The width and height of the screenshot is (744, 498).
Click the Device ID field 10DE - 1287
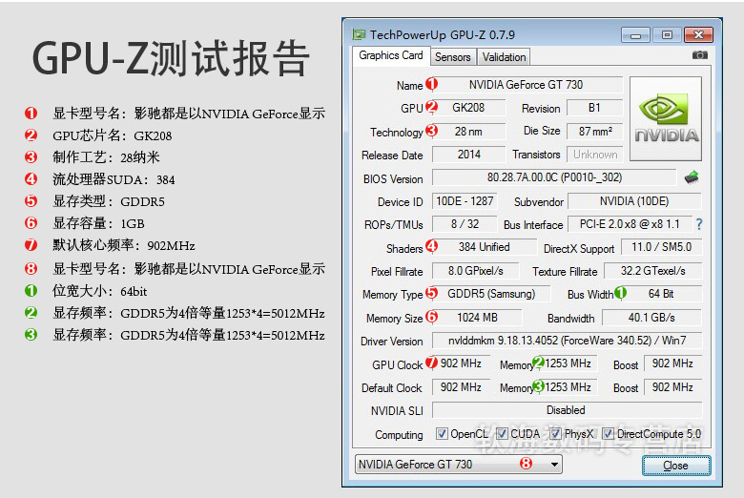point(465,200)
